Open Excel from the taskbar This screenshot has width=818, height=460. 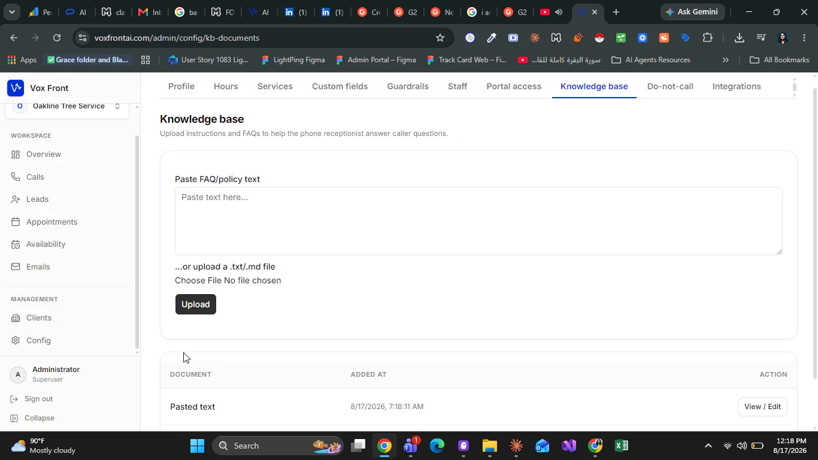click(x=622, y=446)
